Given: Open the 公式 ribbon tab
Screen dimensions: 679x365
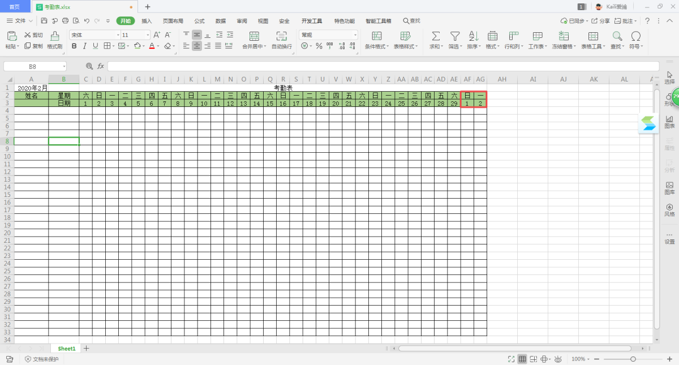Looking at the screenshot, I should point(199,21).
